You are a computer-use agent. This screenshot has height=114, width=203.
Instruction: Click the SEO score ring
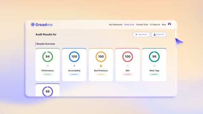point(128,57)
